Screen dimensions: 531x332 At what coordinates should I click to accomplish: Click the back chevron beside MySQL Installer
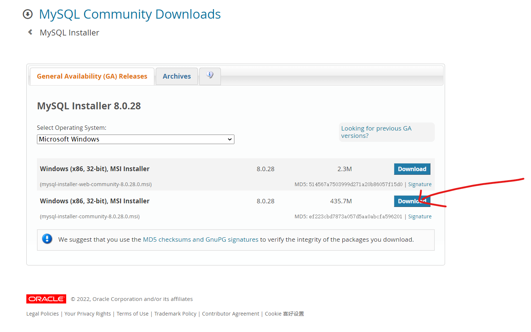click(30, 32)
